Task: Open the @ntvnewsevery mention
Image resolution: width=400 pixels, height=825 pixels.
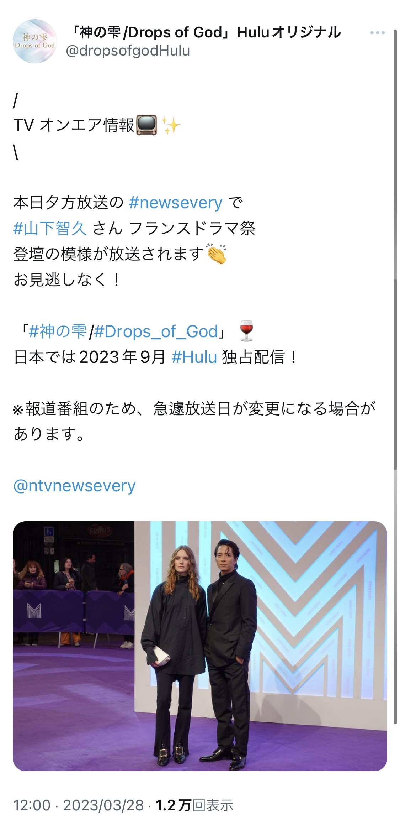Action: tap(75, 486)
